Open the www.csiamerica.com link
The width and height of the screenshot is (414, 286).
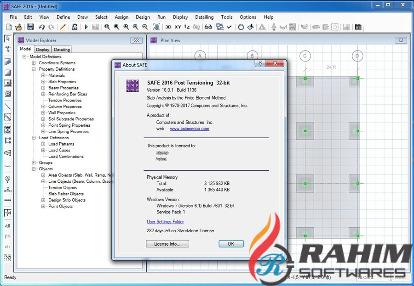pyautogui.click(x=190, y=129)
